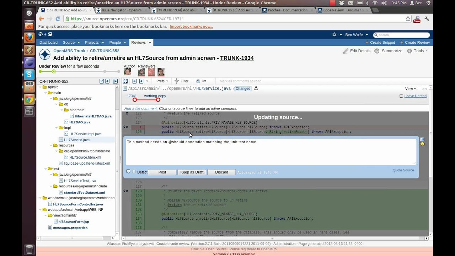This screenshot has height=256, width=455.
Task: Click the red Save extension icon in Chrome
Action: [417, 19]
